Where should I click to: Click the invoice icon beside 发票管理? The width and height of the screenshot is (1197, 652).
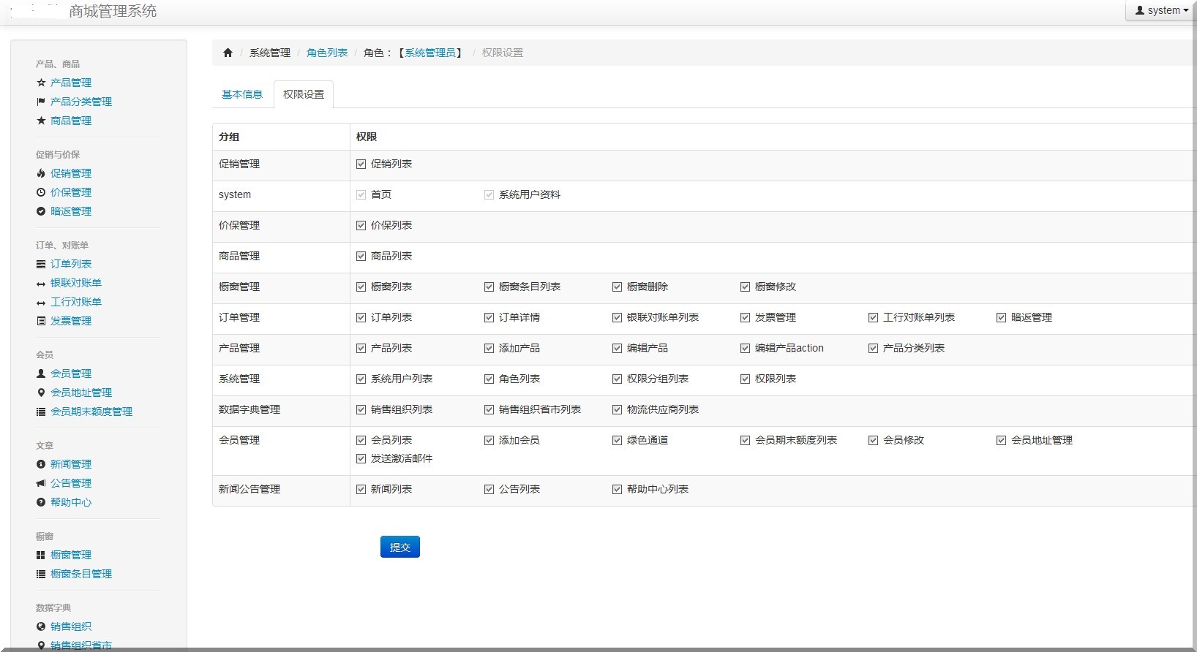pos(41,321)
